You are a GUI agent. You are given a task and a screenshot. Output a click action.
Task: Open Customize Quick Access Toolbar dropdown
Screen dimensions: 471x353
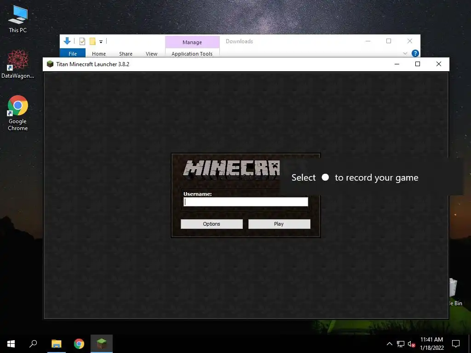[x=101, y=42]
